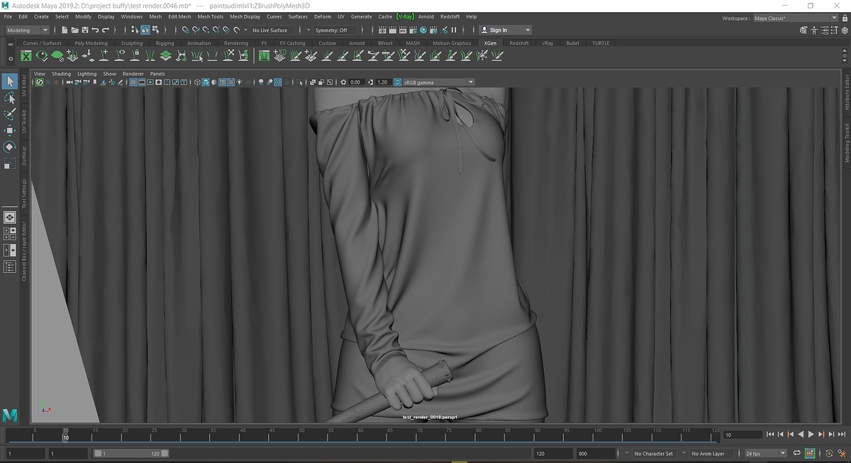Screen dimensions: 851x463
Task: Open the No Character Set dropdown
Action: pyautogui.click(x=653, y=453)
